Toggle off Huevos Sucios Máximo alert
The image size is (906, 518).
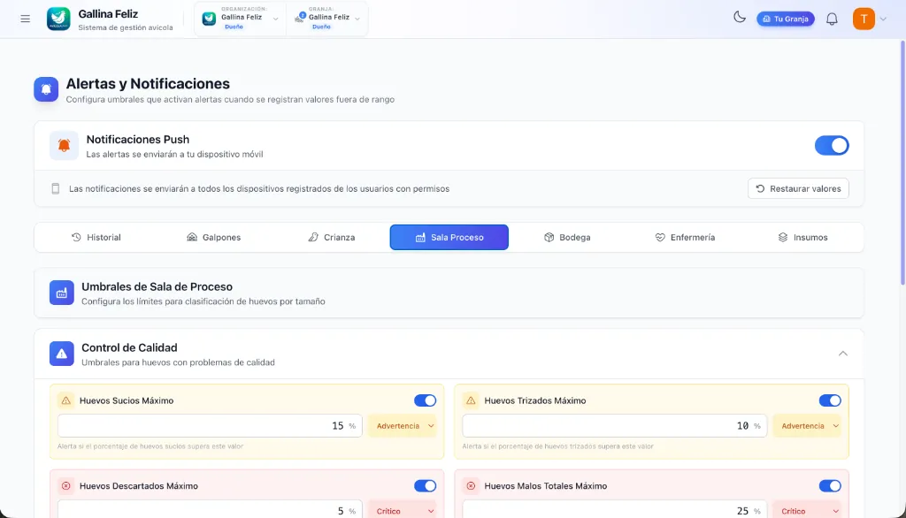click(x=425, y=400)
